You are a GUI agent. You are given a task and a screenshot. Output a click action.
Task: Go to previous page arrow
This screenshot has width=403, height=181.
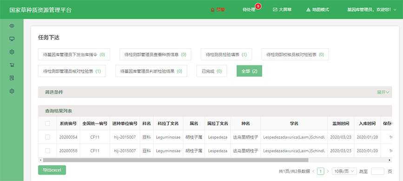[x=313, y=171]
